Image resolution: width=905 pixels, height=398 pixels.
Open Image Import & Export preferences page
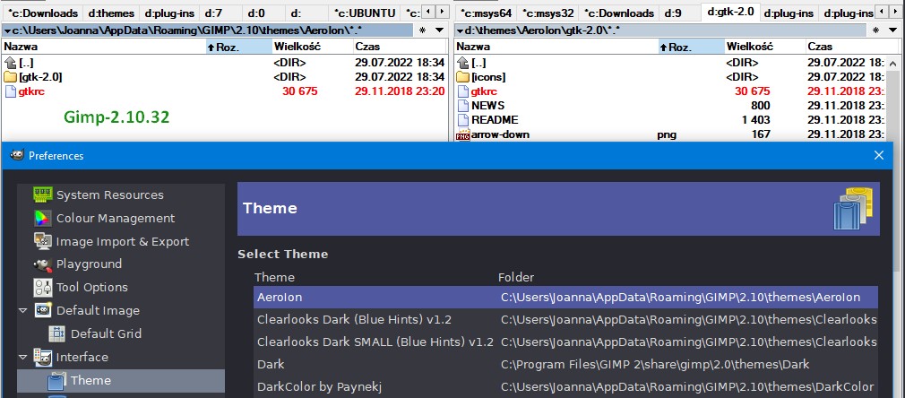pyautogui.click(x=123, y=241)
